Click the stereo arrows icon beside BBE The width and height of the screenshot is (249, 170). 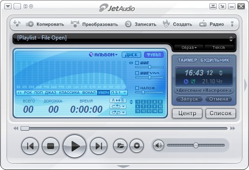tap(131, 63)
